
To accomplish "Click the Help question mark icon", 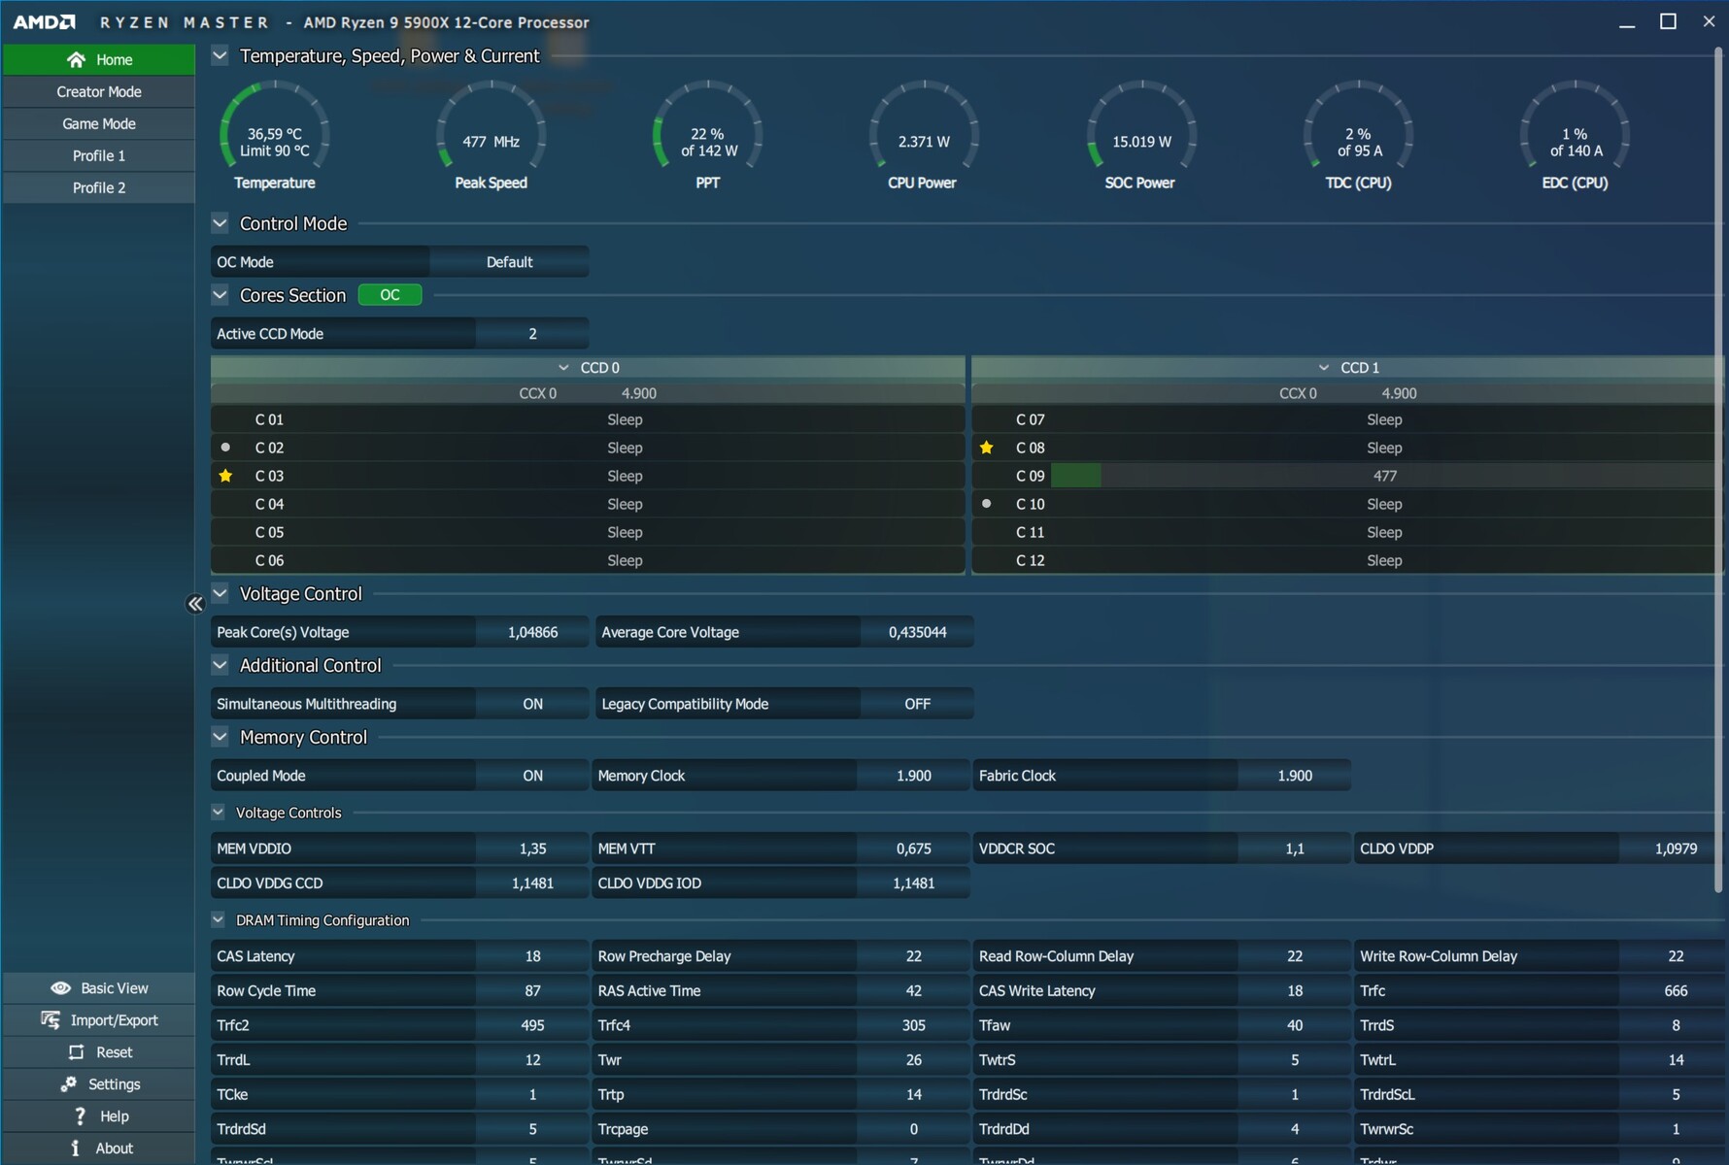I will (80, 1116).
